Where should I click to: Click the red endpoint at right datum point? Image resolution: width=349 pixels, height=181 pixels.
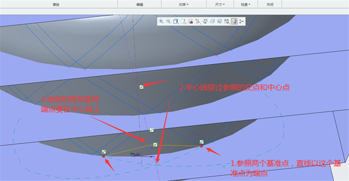pos(201,146)
